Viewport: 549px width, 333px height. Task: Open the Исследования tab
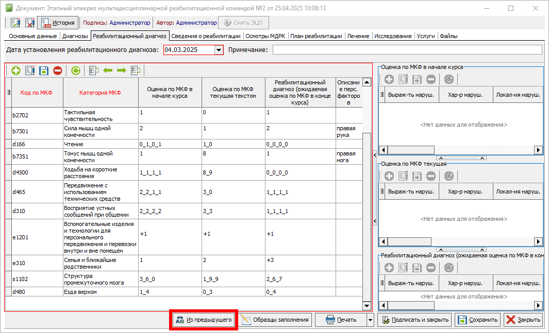click(393, 36)
